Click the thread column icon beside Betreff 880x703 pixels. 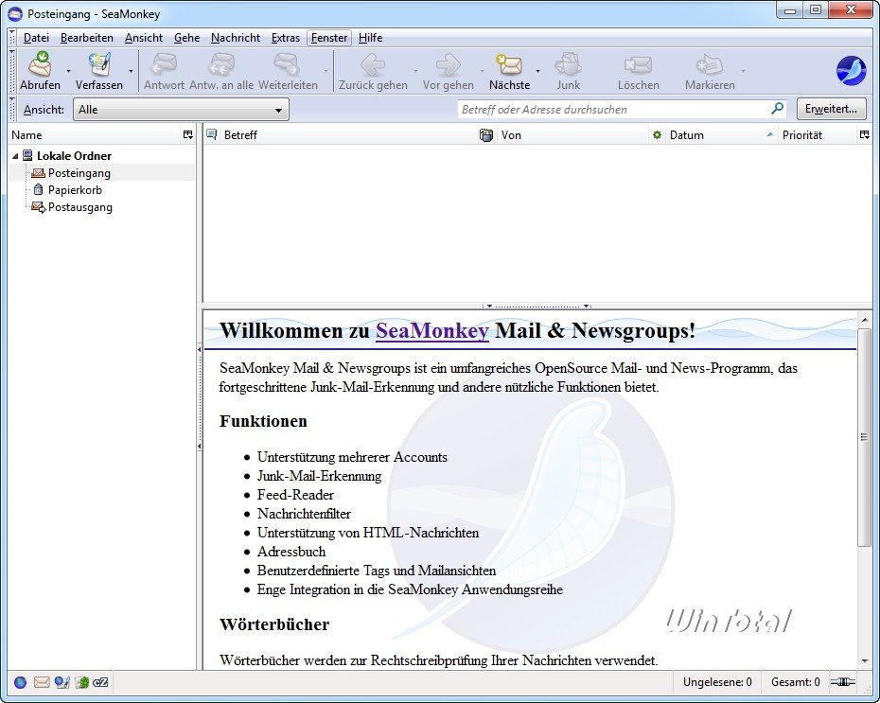point(212,134)
